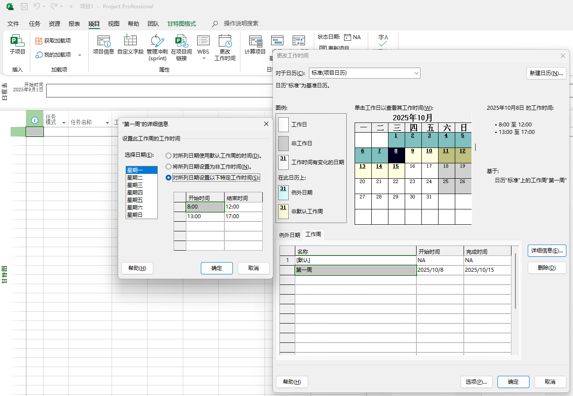Screen dimensions: 573x396
Task: Switch to Exceptions (例外日期) tab
Action: point(290,235)
